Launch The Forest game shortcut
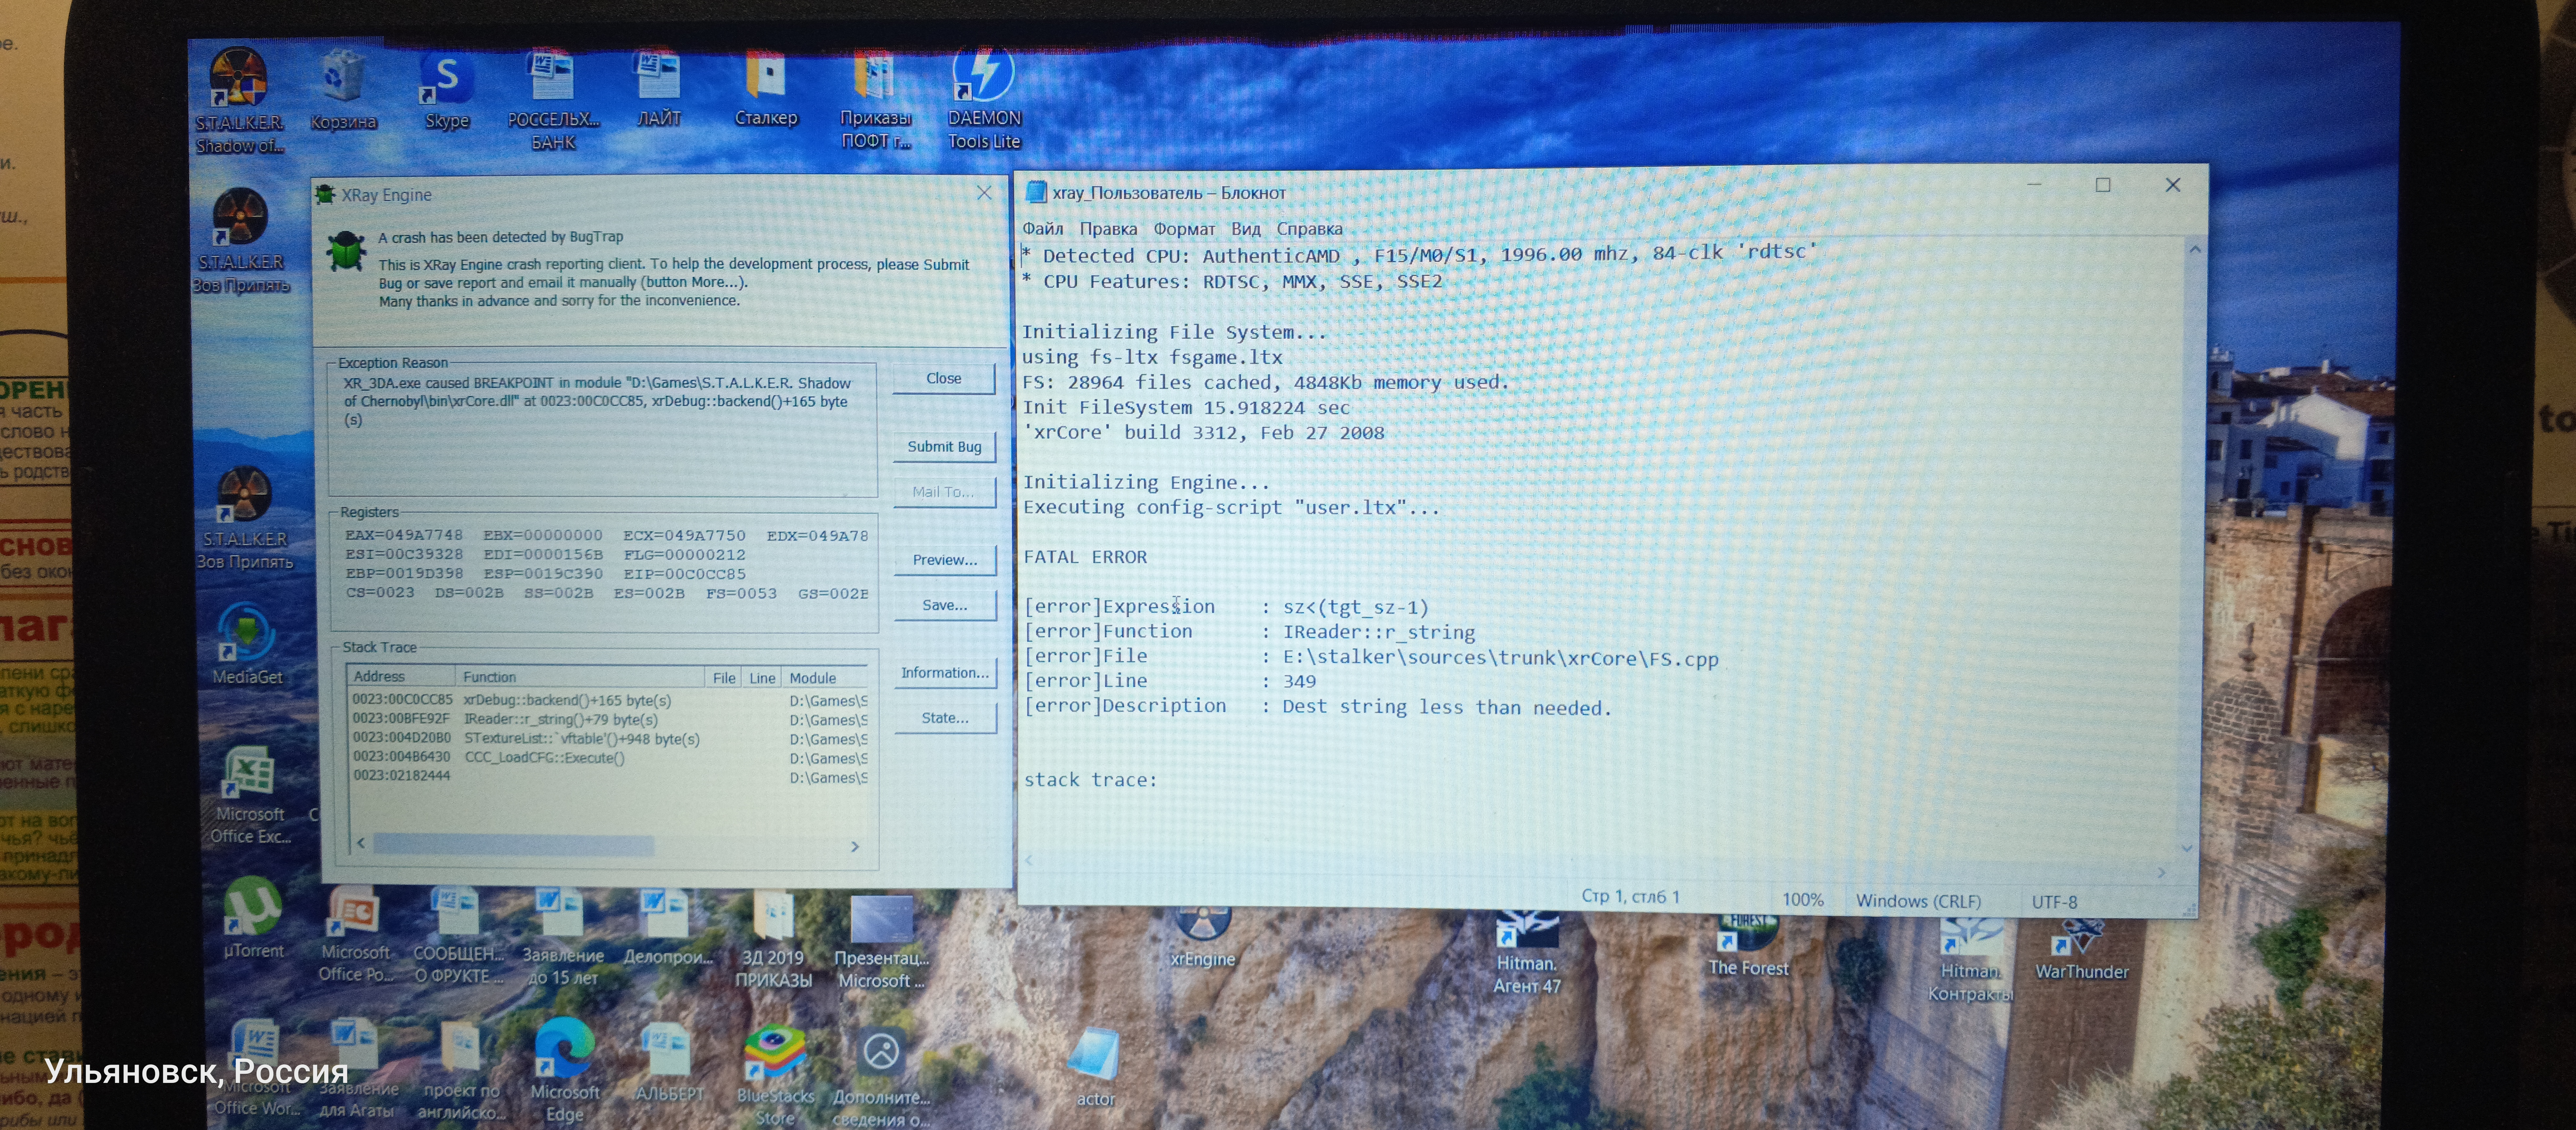This screenshot has width=2576, height=1130. click(x=1748, y=945)
